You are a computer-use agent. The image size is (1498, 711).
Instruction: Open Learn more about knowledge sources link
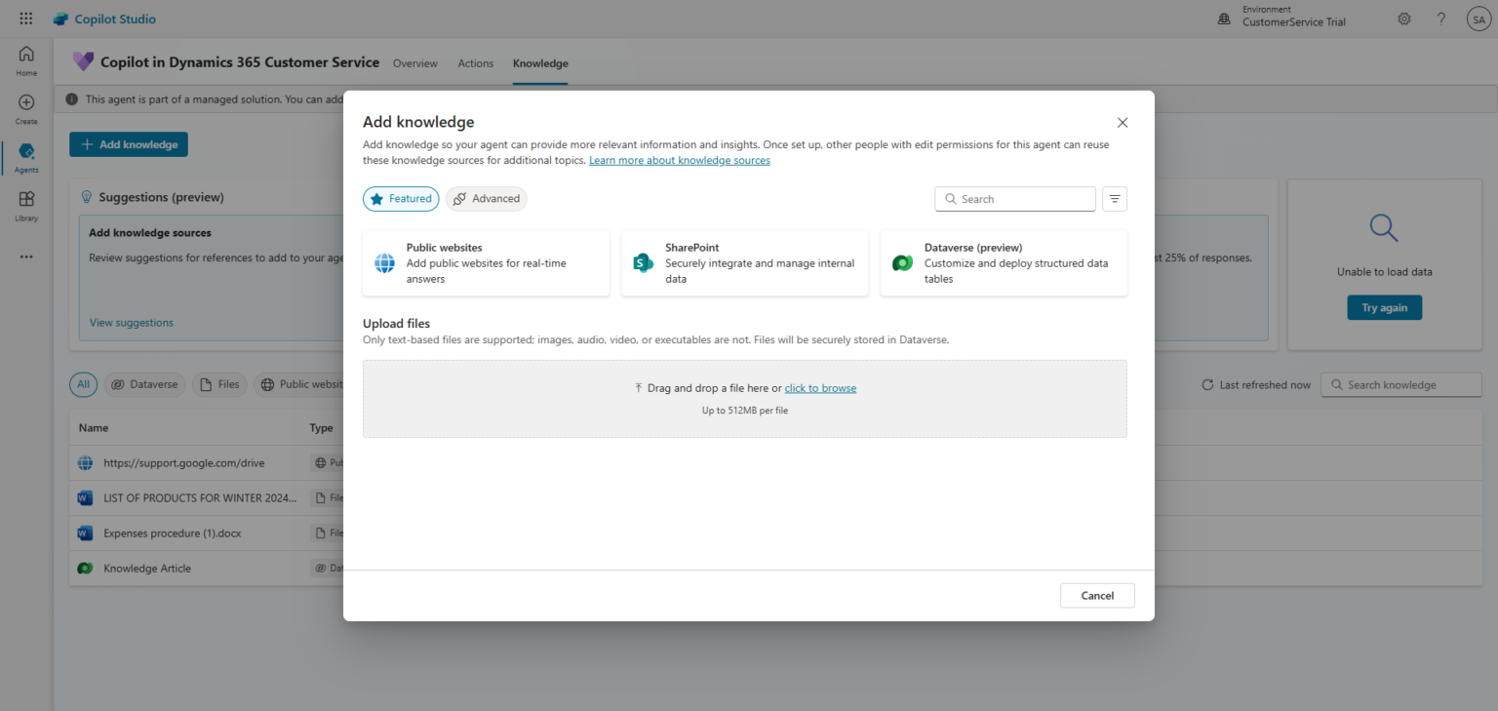[679, 160]
